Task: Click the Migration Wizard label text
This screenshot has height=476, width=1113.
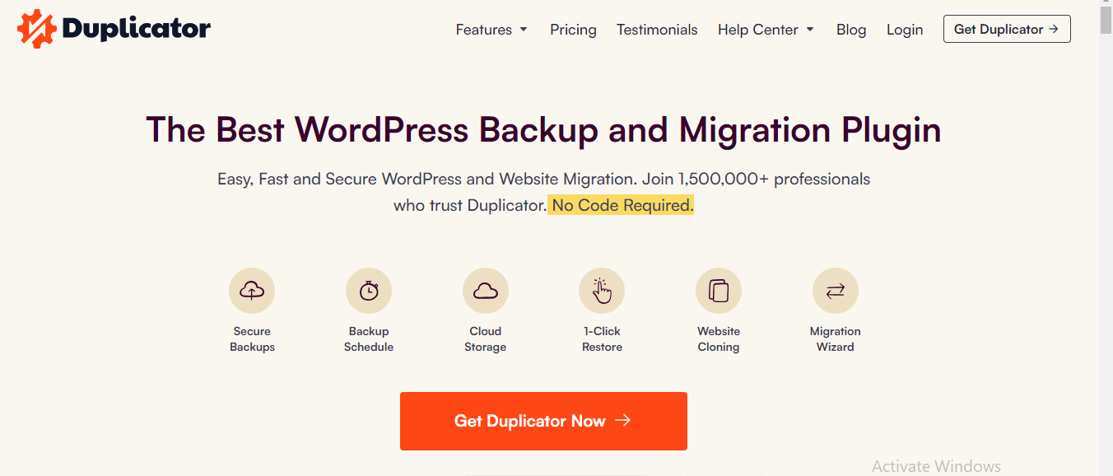Action: 835,339
